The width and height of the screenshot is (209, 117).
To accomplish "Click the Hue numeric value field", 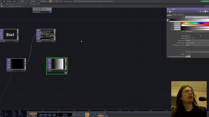I will [x=177, y=23].
